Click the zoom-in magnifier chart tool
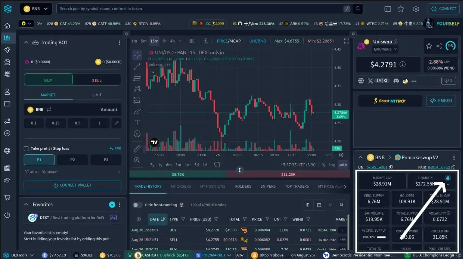This screenshot has height=259, width=463. [137, 160]
